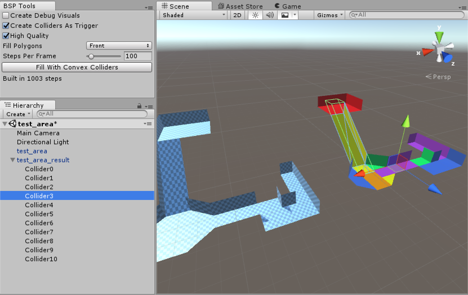Open test_area scene context menu icon
Viewport: 468px width, 295px height.
148,124
